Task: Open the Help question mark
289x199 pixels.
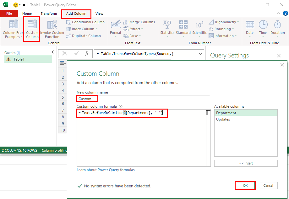Action: [285, 13]
